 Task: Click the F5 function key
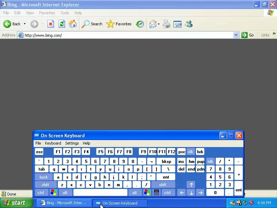click(x=101, y=151)
